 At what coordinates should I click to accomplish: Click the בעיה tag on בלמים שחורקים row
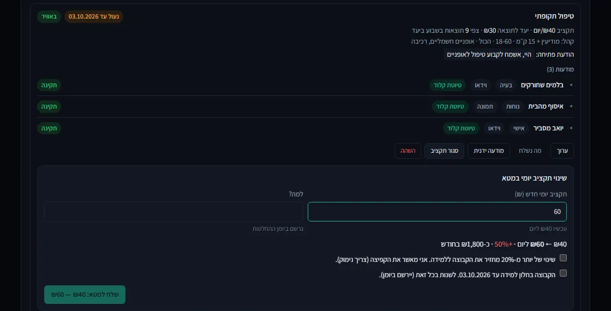506,85
